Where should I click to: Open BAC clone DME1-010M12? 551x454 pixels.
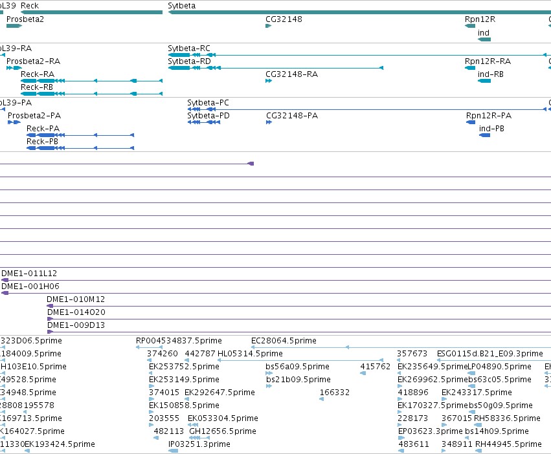tap(298, 306)
